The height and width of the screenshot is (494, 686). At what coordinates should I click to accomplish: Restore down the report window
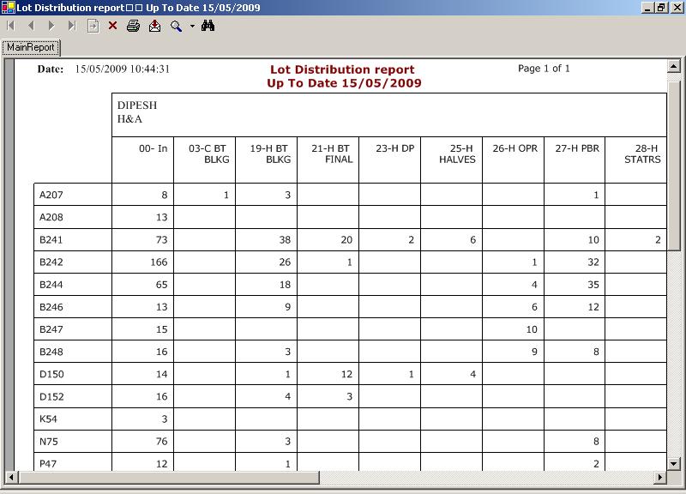[661, 8]
